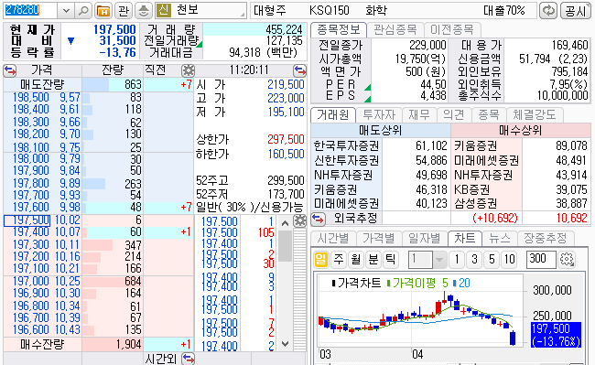Open order book settings gear near 직전
Image resolution: width=595 pixels, height=365 pixels.
tap(188, 70)
